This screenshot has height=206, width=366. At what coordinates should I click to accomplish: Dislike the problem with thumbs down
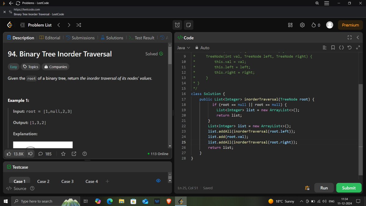click(x=30, y=154)
